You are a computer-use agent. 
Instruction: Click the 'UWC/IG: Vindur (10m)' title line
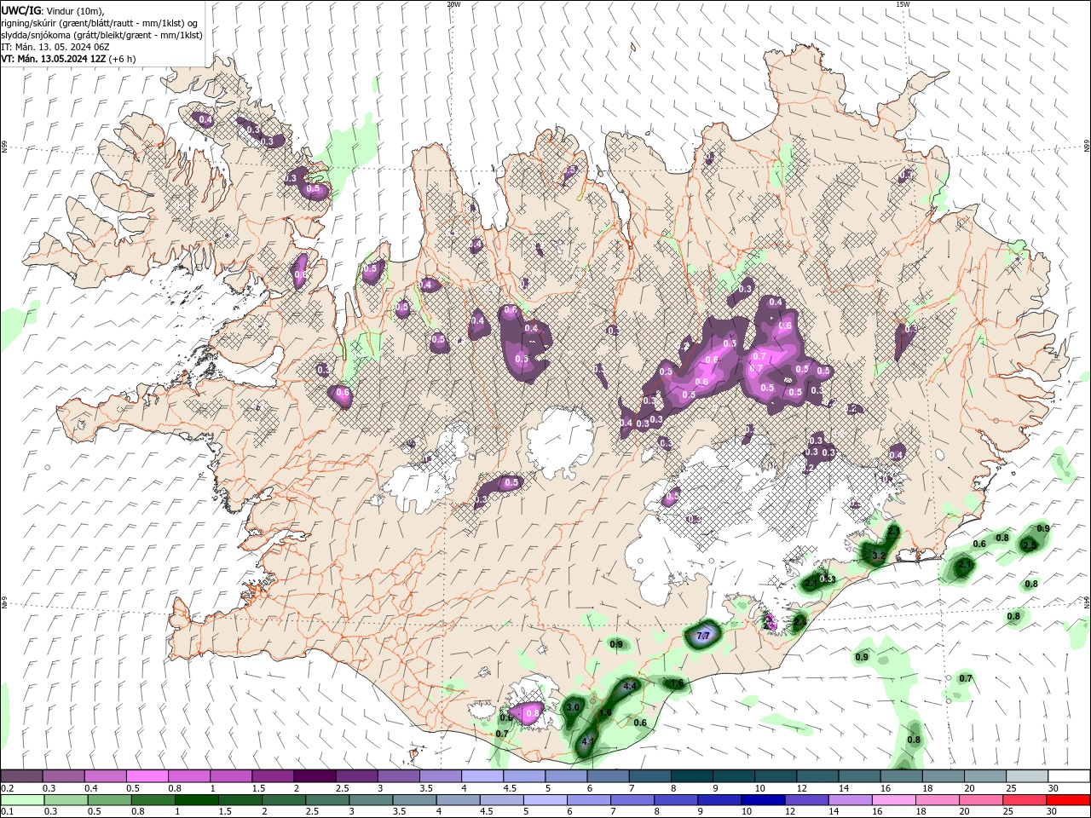(x=55, y=10)
